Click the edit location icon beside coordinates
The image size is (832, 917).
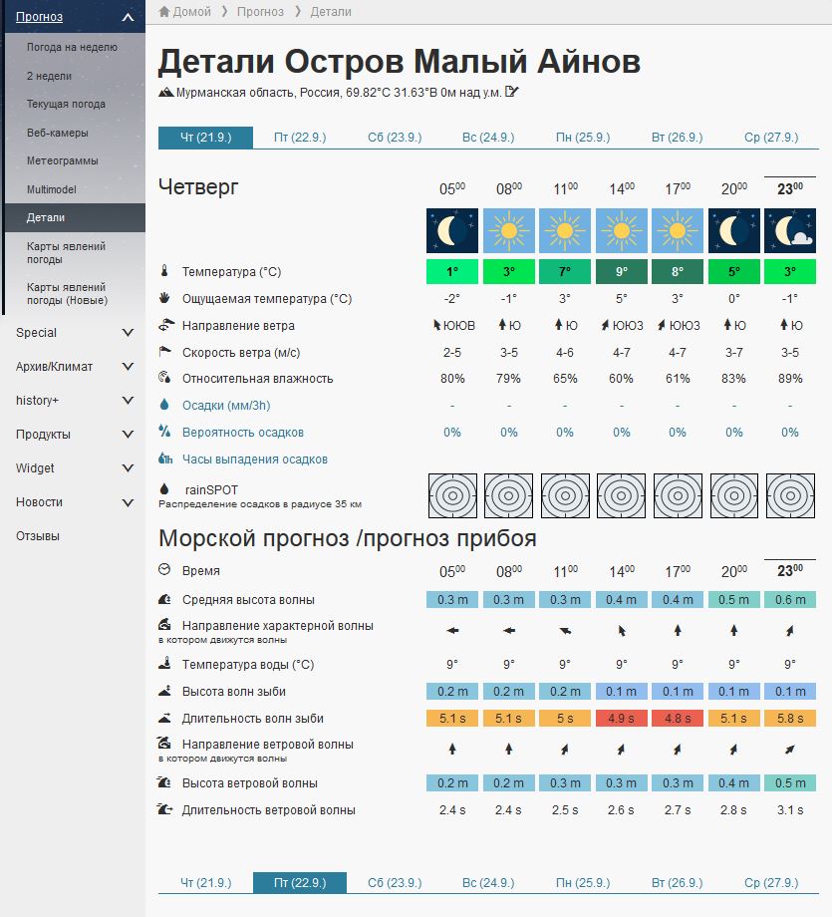(512, 93)
